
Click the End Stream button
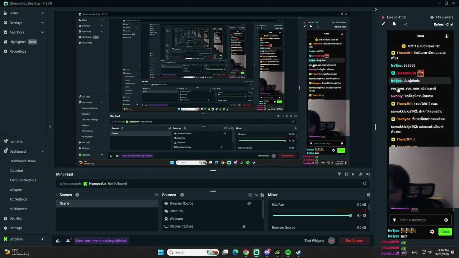[x=354, y=241]
